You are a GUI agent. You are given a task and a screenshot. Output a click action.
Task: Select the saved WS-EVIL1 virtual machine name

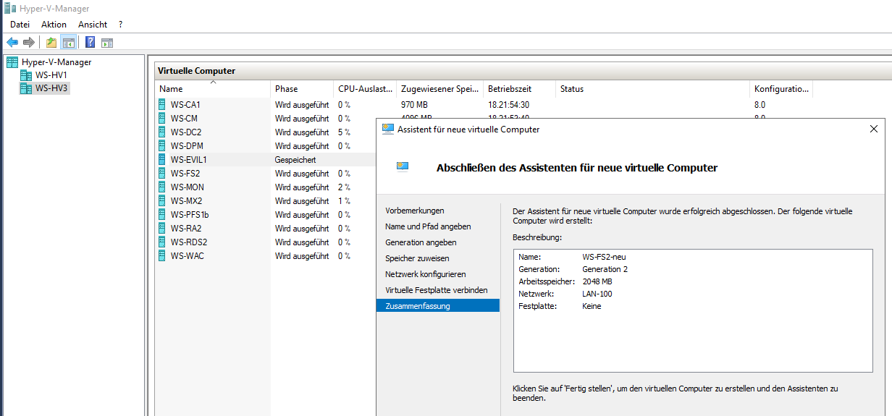pyautogui.click(x=189, y=159)
